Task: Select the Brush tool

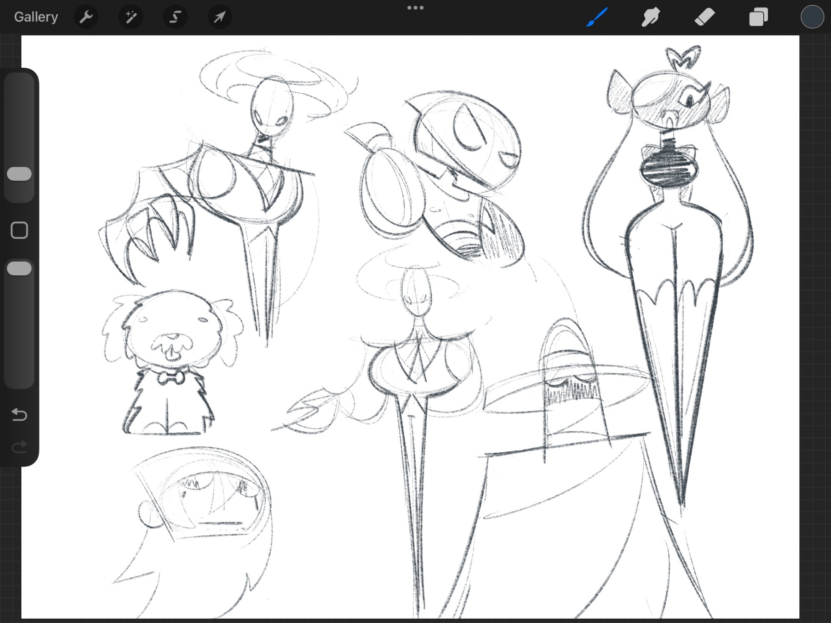Action: [x=597, y=17]
